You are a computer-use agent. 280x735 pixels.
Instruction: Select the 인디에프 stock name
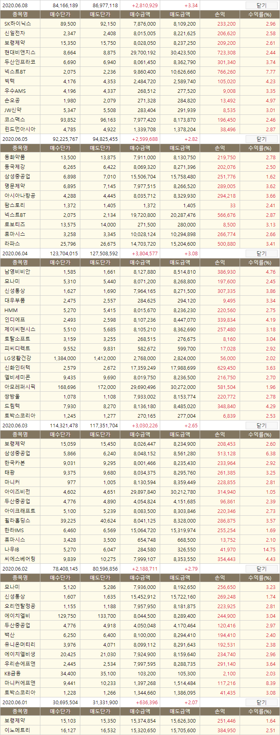point(15,320)
